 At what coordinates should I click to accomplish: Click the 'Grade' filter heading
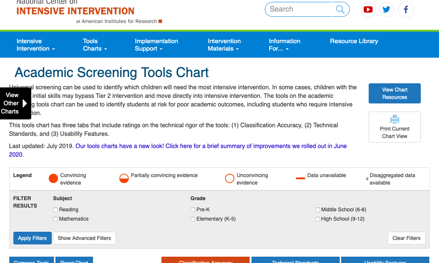pos(198,198)
